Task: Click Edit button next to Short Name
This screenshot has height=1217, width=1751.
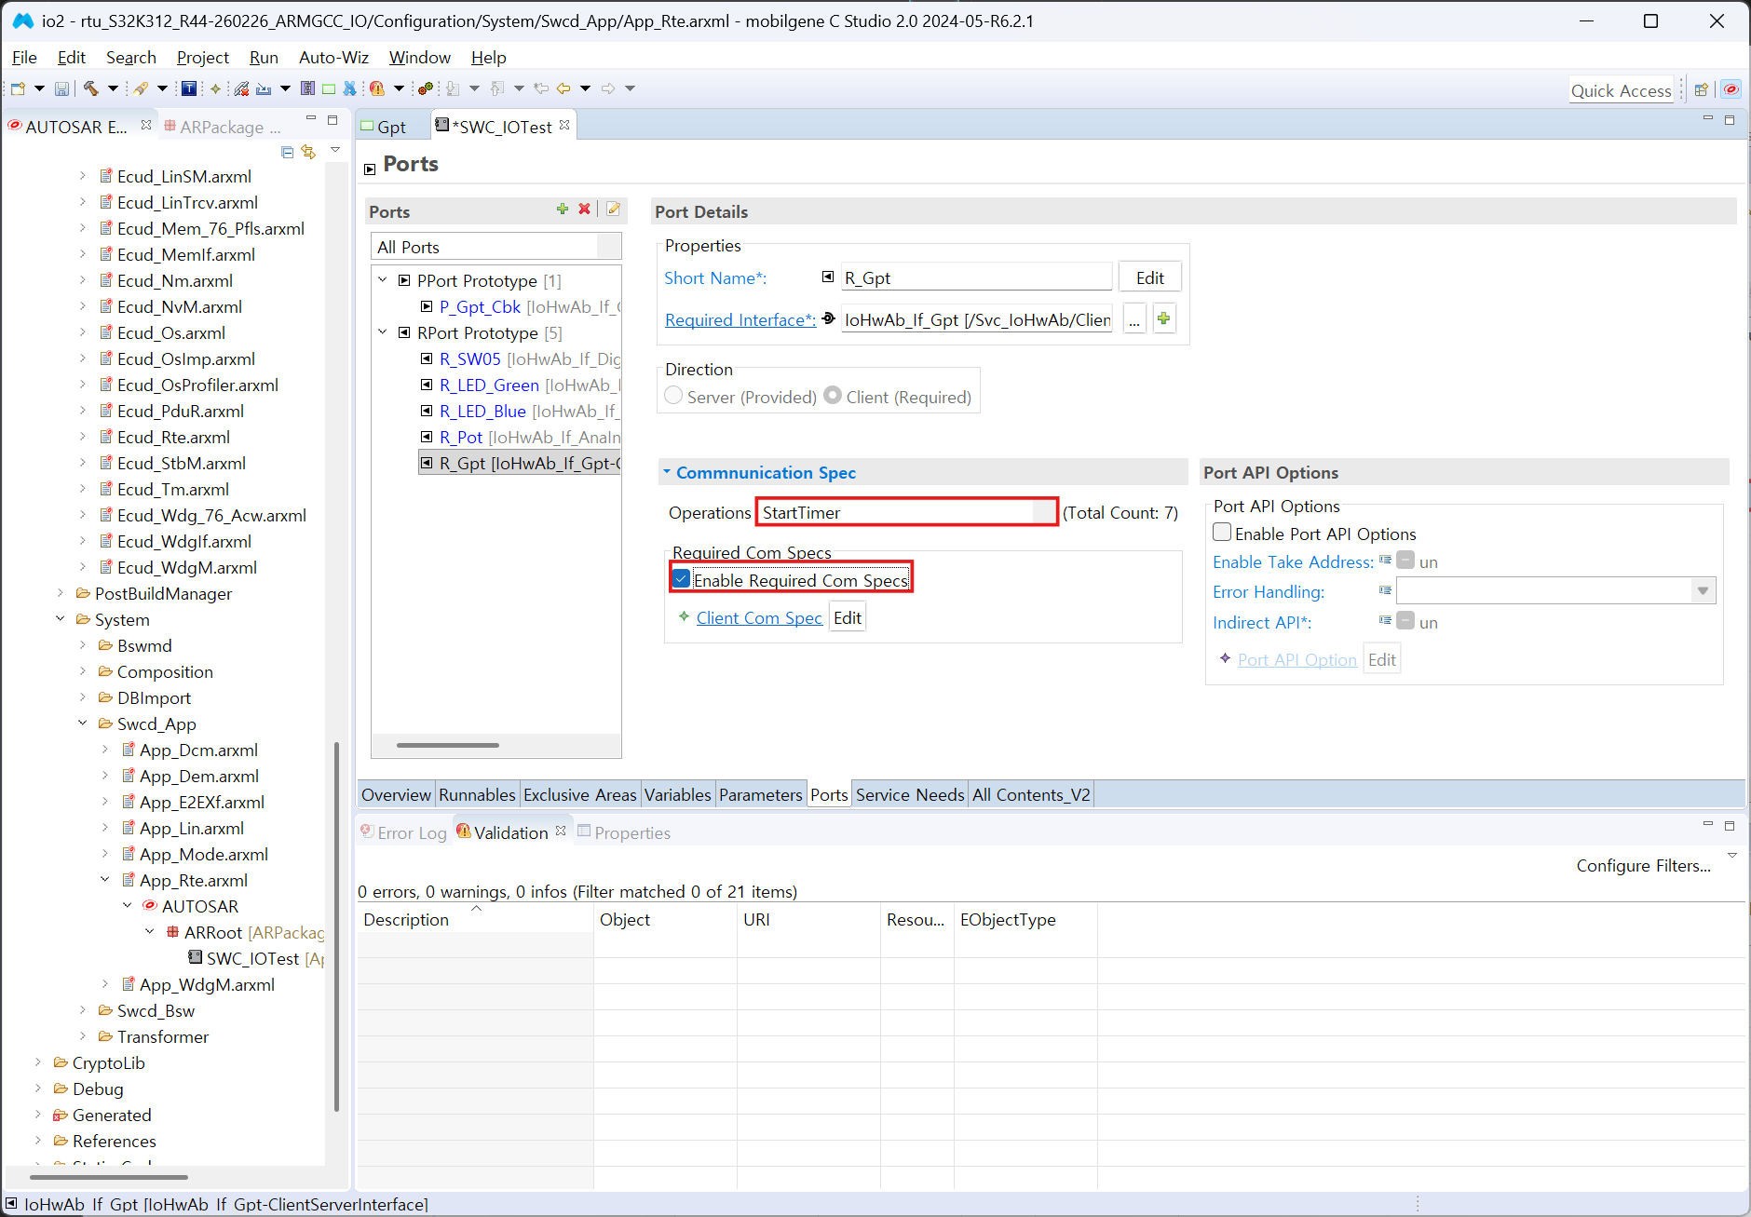Action: (1150, 277)
